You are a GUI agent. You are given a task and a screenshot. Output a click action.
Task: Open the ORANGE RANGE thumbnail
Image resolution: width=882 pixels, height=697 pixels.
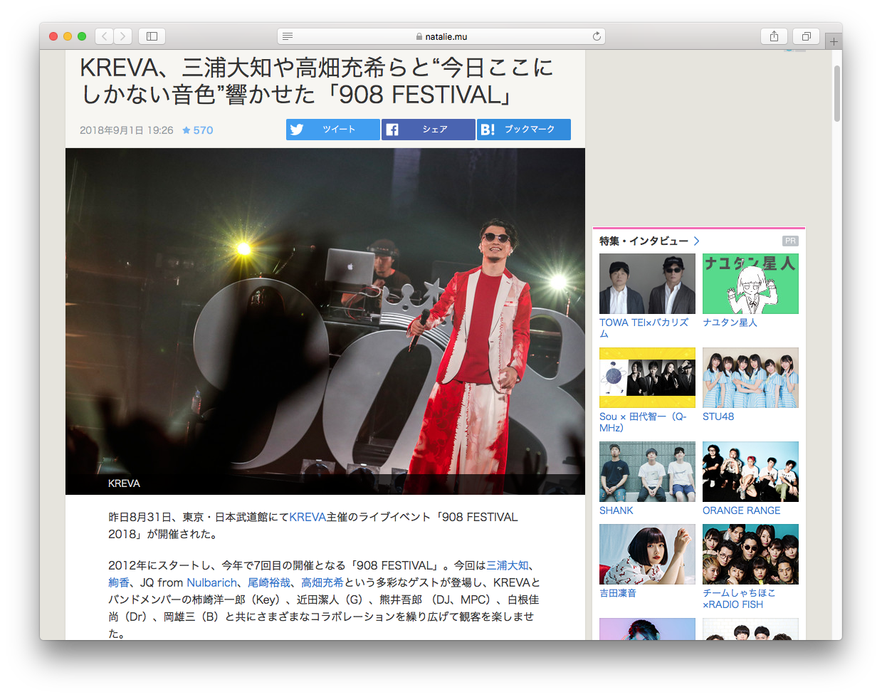(750, 472)
